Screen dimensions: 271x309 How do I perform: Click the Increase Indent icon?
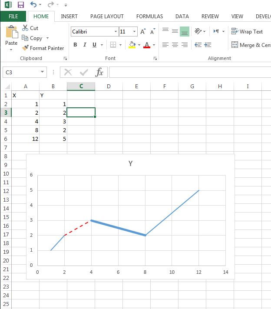(x=208, y=45)
